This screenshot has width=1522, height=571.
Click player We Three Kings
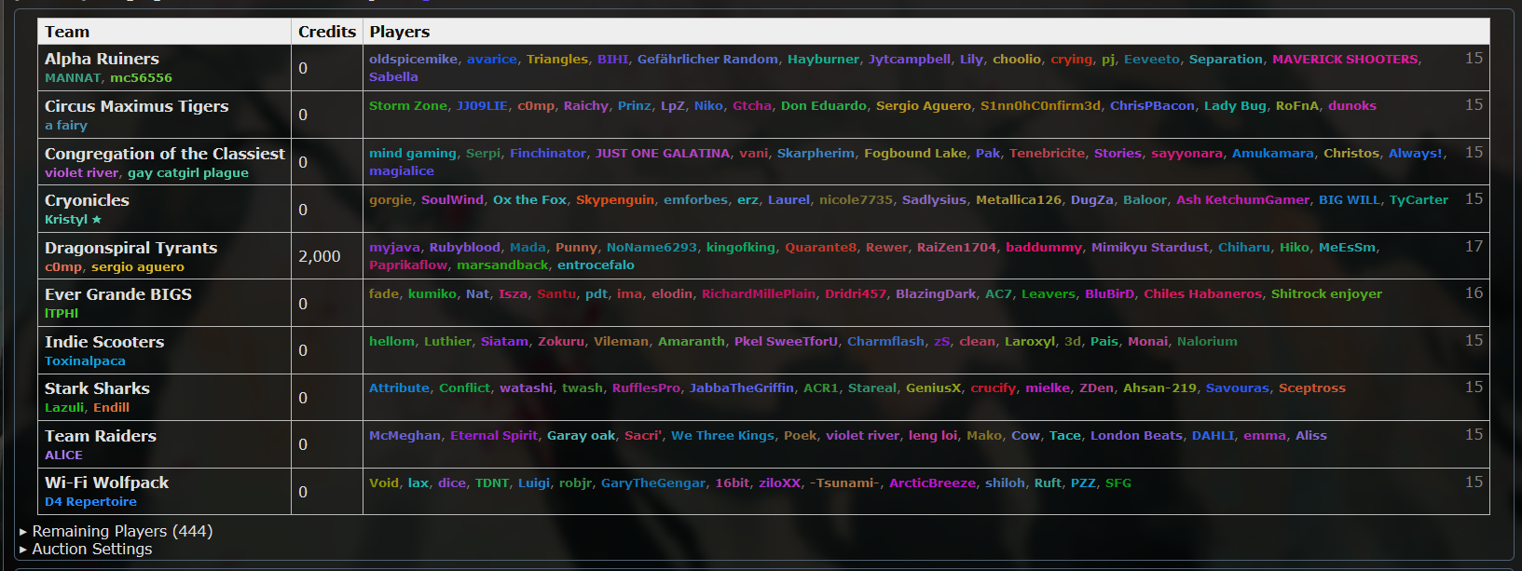pos(722,435)
